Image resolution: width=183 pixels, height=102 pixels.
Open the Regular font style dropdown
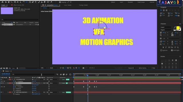coord(166,30)
